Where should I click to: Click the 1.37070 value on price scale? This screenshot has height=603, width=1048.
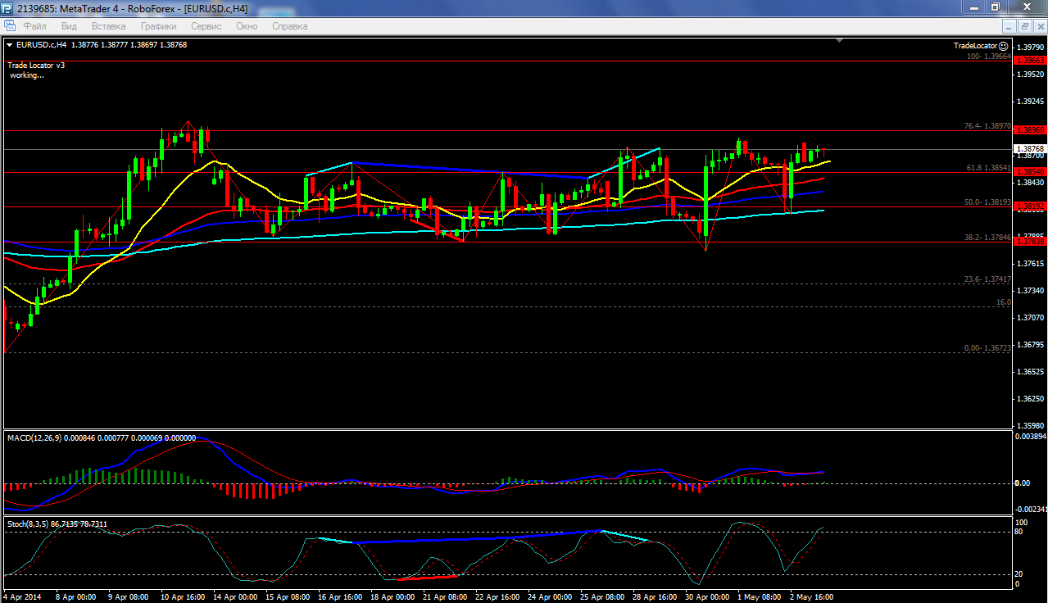pyautogui.click(x=1032, y=317)
